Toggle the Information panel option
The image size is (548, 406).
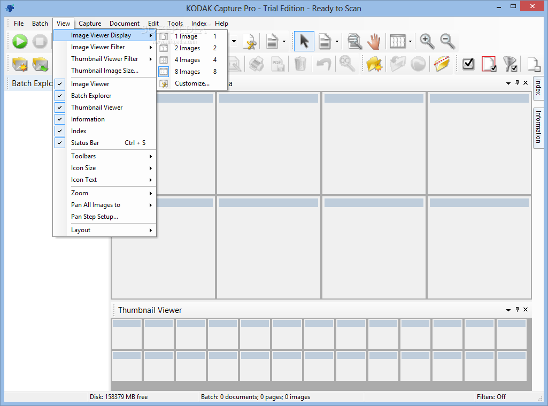104,119
